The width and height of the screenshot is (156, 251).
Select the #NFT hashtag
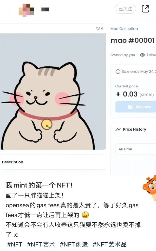[x=15, y=244]
